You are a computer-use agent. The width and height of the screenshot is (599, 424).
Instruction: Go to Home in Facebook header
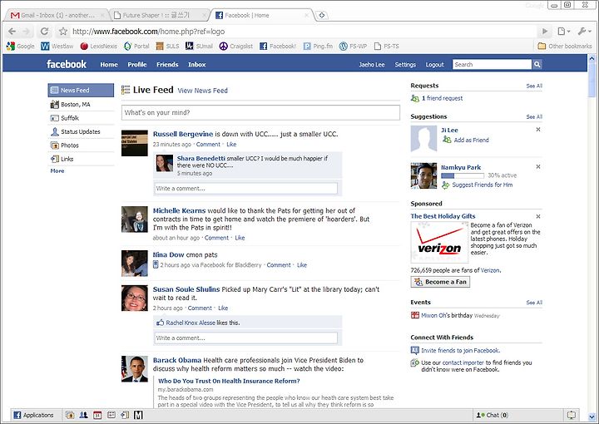coord(109,65)
